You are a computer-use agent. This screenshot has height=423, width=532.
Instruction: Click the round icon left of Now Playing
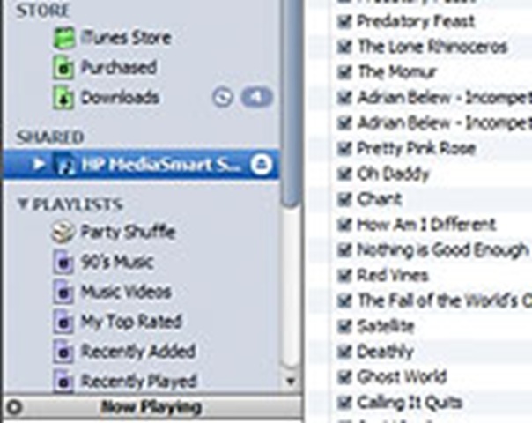pos(14,407)
